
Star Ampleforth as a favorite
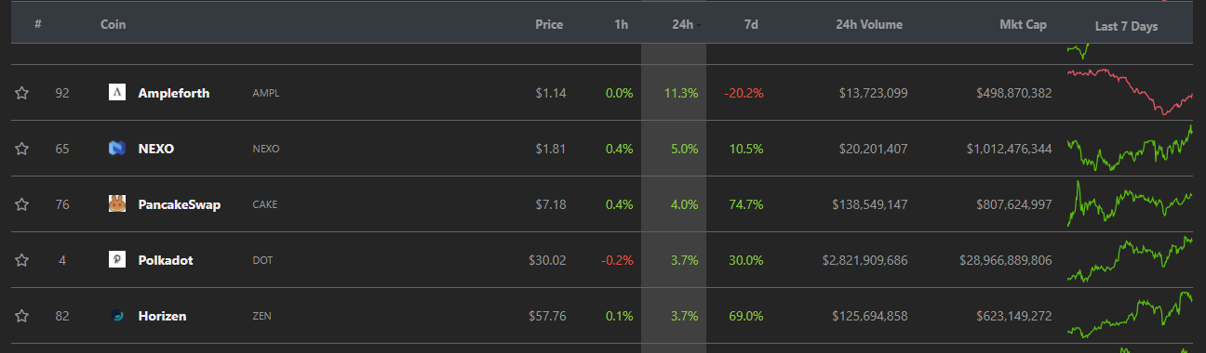pyautogui.click(x=22, y=93)
